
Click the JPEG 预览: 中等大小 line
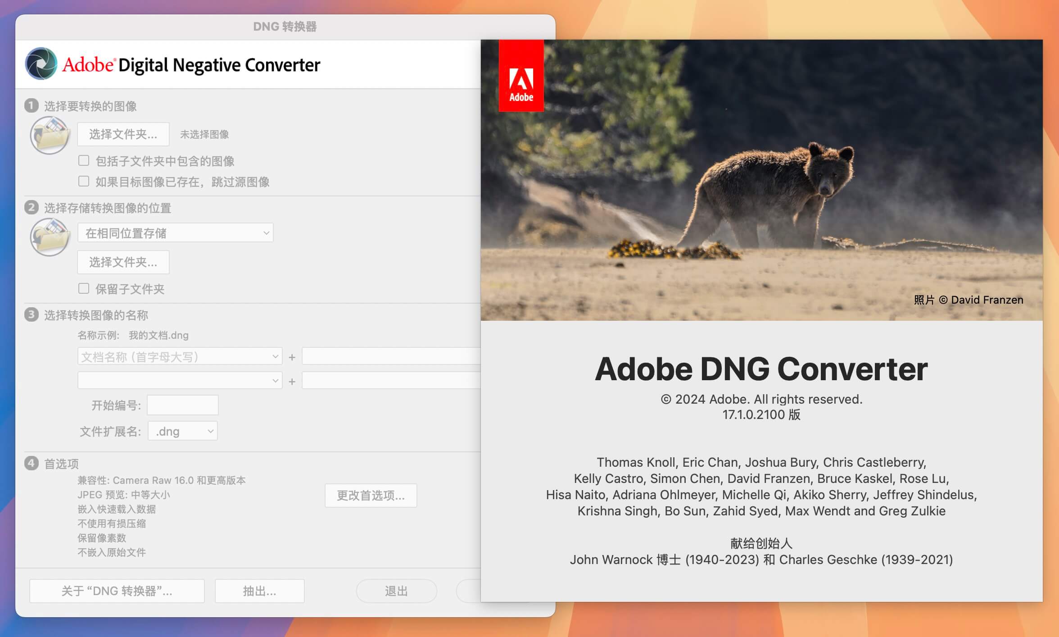(124, 495)
